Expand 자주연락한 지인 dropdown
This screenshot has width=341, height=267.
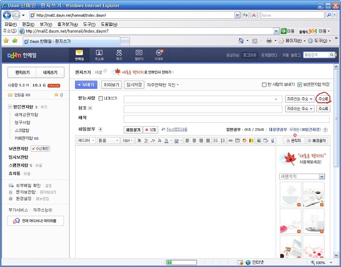(163, 85)
